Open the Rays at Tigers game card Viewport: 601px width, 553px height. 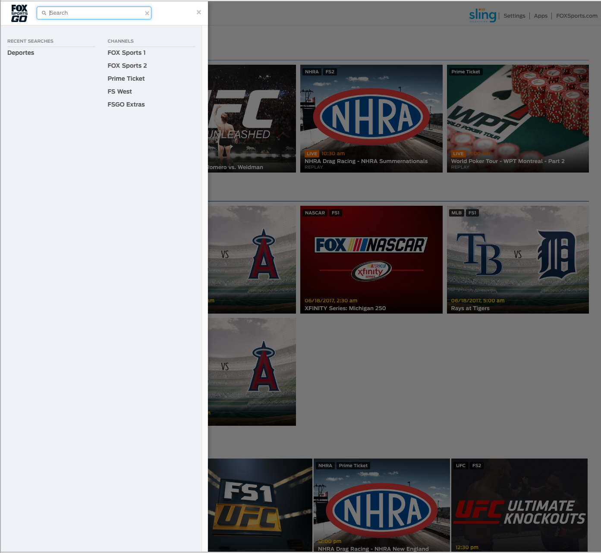pos(518,260)
